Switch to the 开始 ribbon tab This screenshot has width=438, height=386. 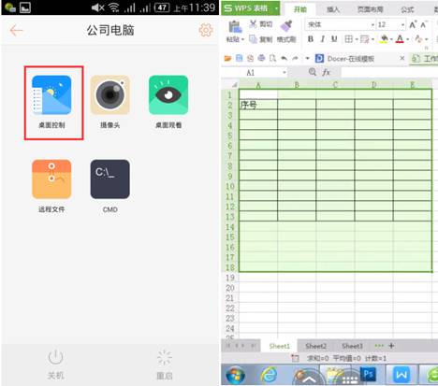click(300, 9)
